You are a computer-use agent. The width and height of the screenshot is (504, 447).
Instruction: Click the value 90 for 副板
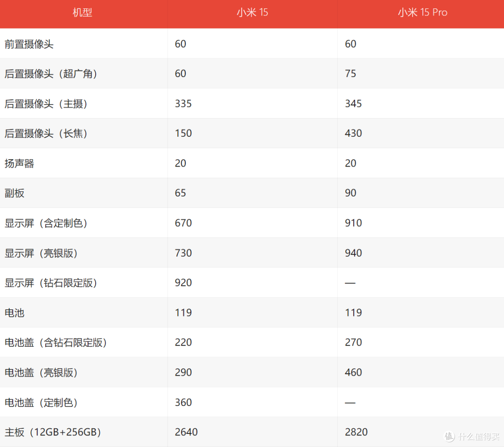pyautogui.click(x=350, y=193)
